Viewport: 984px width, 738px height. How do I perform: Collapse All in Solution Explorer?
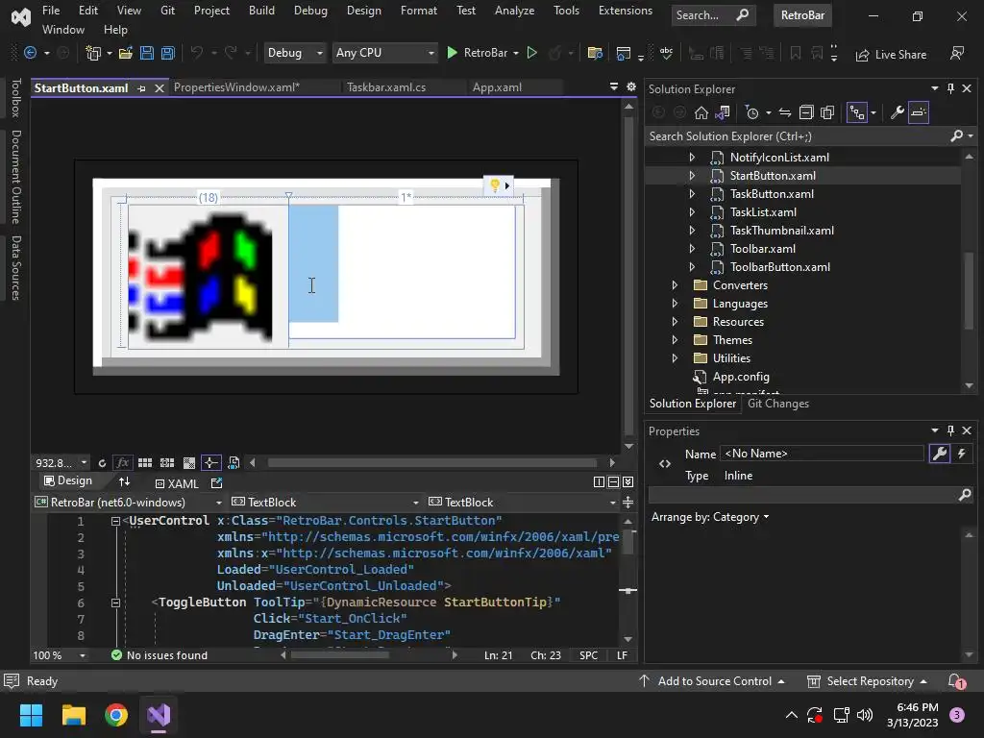click(806, 113)
